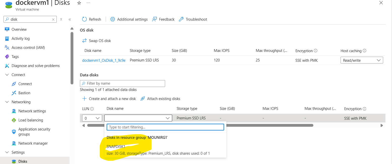Screen dimensions: 392x164
Task: Open Connect sub-item under Connect
Action: (25, 84)
